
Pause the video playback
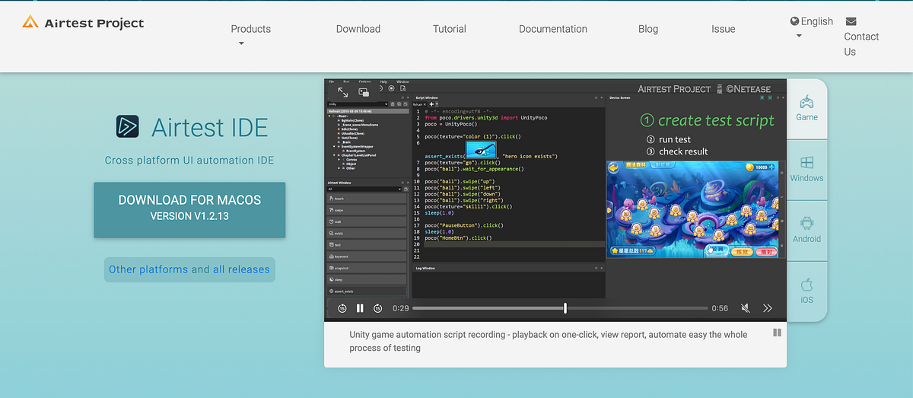click(360, 308)
